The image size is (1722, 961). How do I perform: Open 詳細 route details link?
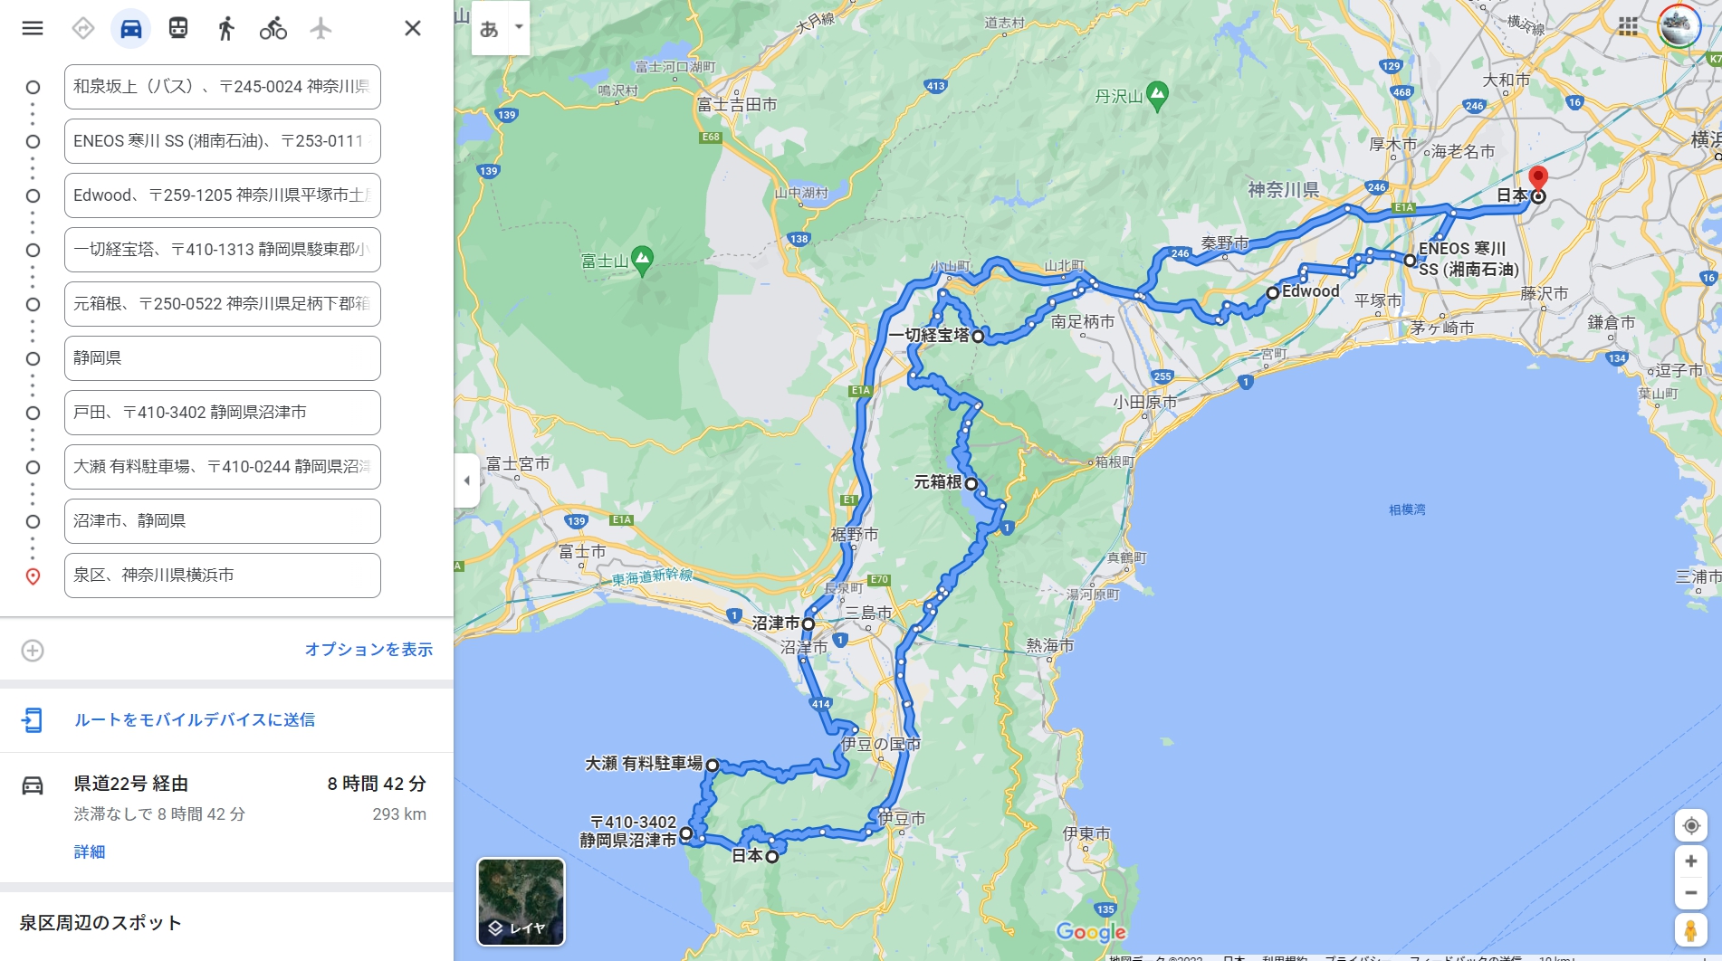90,852
